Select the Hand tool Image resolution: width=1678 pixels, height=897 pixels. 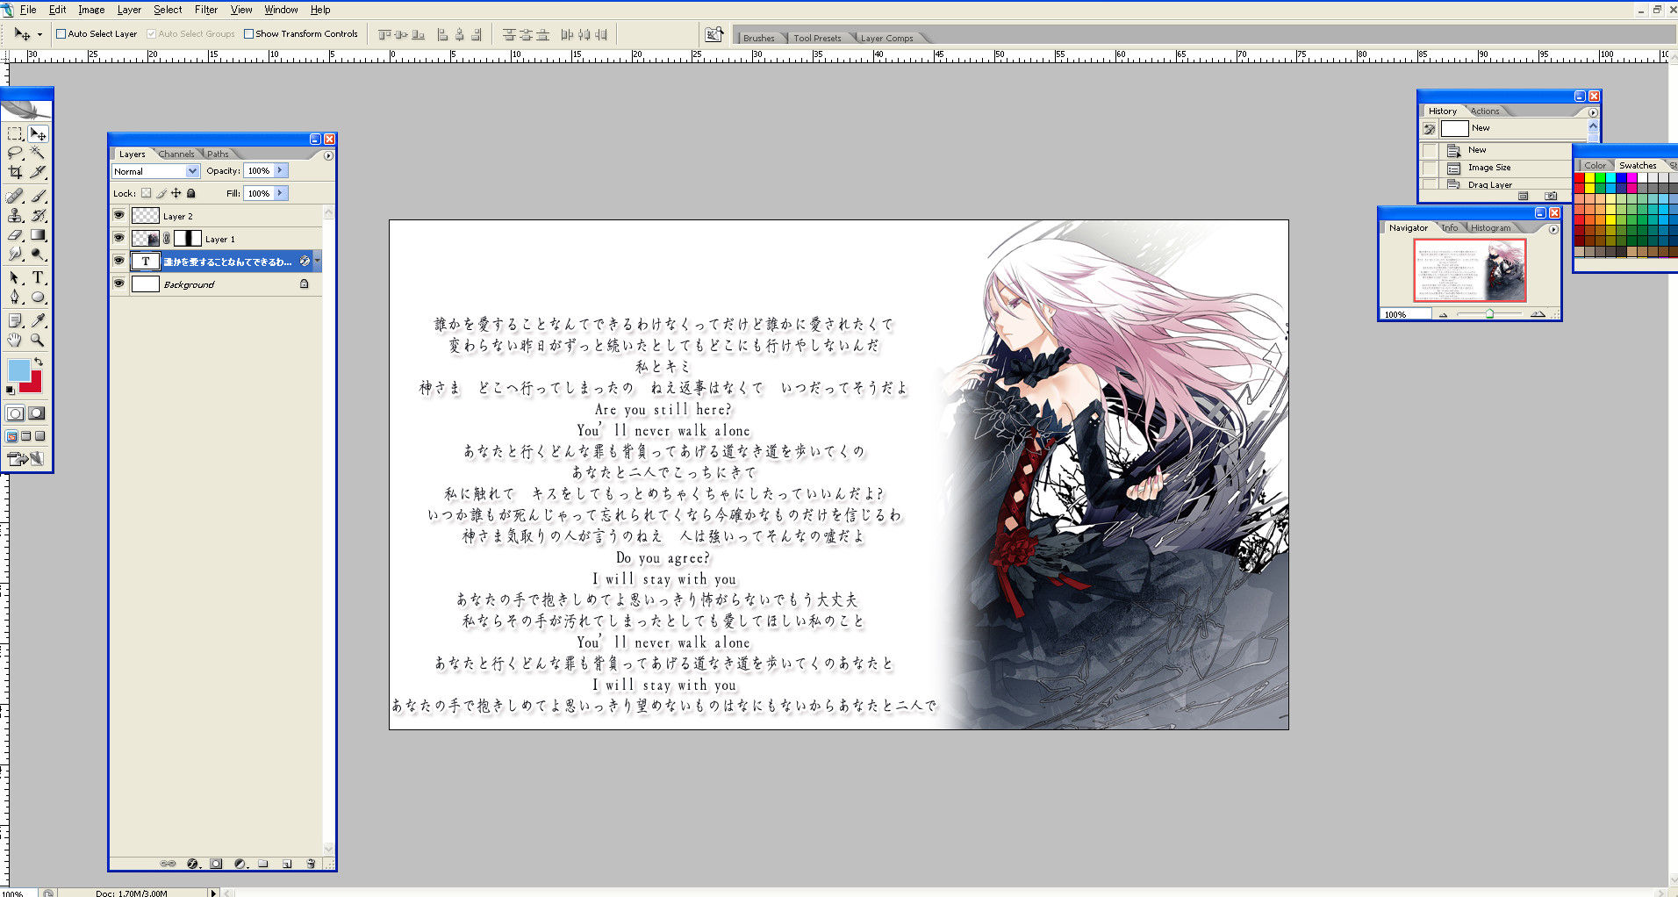tap(15, 340)
